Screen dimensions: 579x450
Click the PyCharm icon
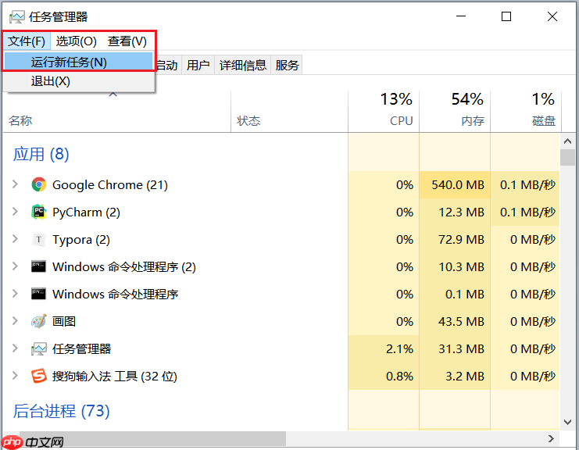tap(39, 212)
